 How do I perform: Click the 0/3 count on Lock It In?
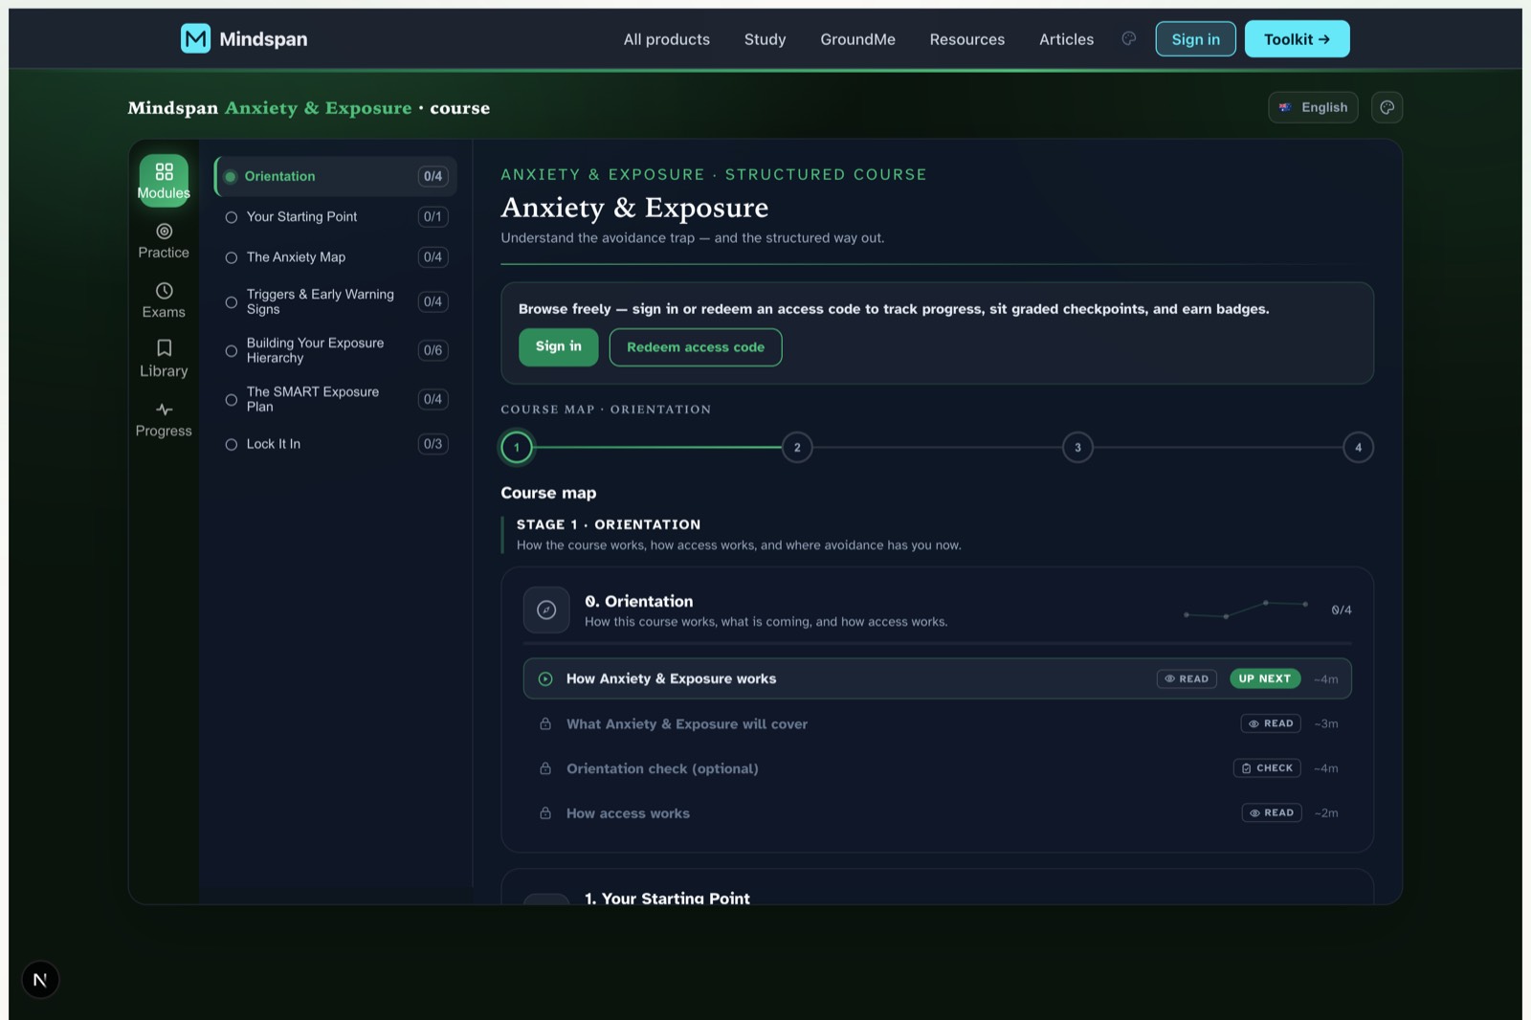pyautogui.click(x=433, y=444)
